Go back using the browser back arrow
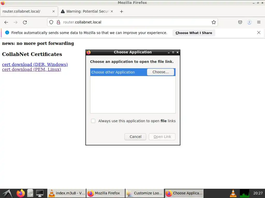This screenshot has width=265, height=198. pyautogui.click(x=6, y=22)
